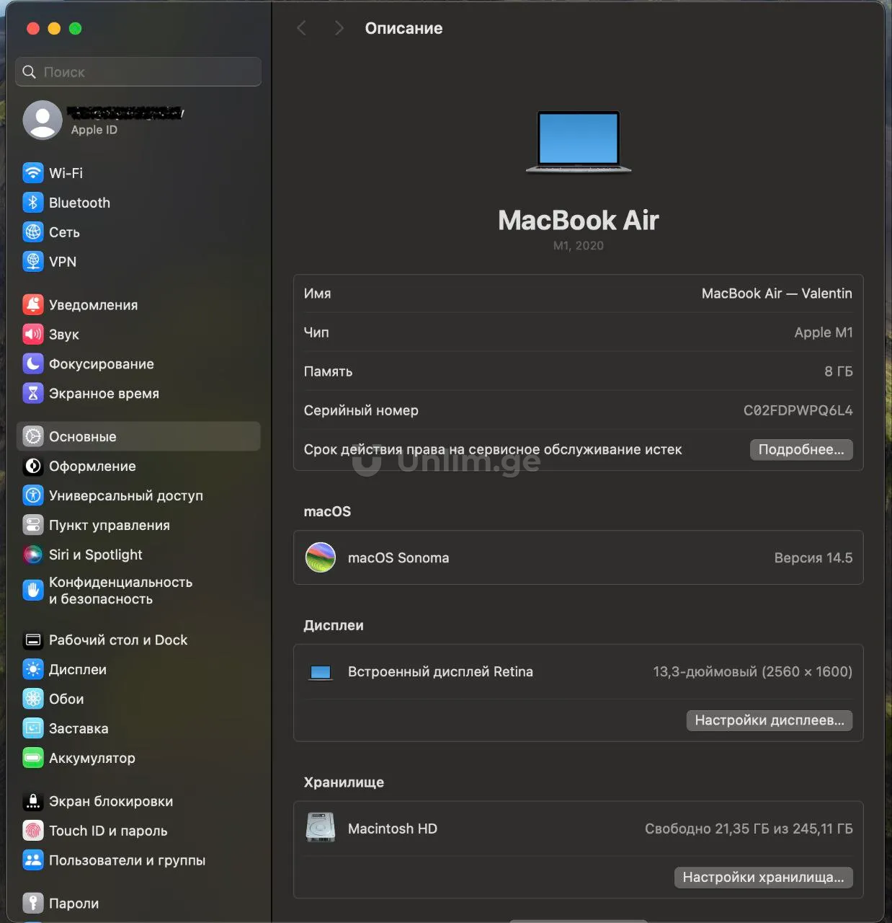
Task: Click the Macintosh HD drive icon
Action: pos(321,828)
